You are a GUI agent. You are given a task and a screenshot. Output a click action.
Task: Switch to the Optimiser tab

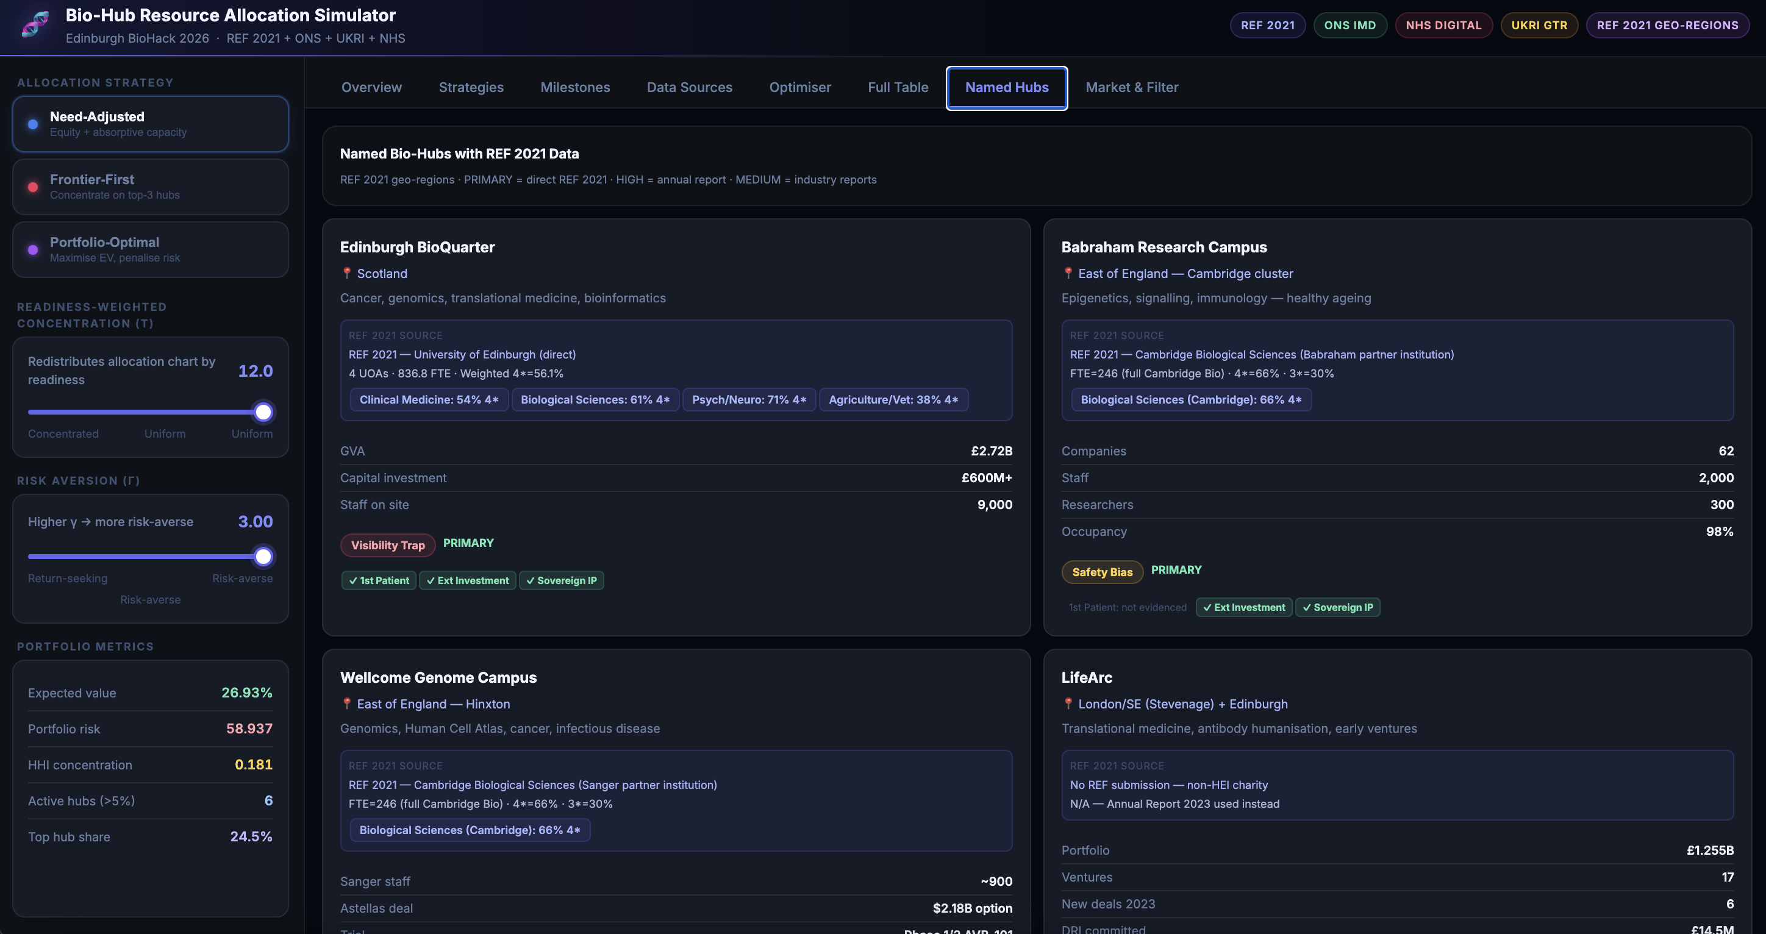799,87
